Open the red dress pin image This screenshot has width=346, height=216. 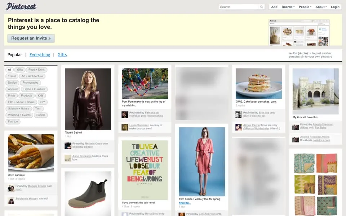click(202, 162)
